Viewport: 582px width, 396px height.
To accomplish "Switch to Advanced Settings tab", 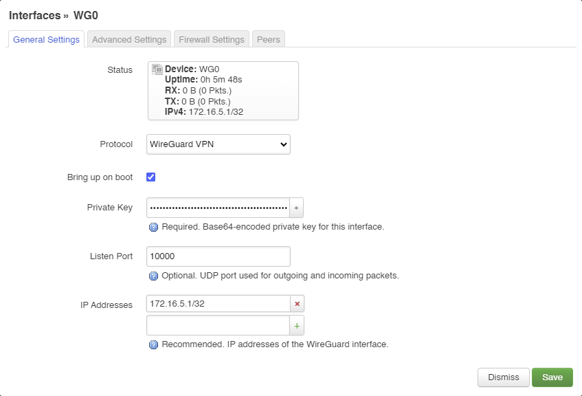I will 129,39.
